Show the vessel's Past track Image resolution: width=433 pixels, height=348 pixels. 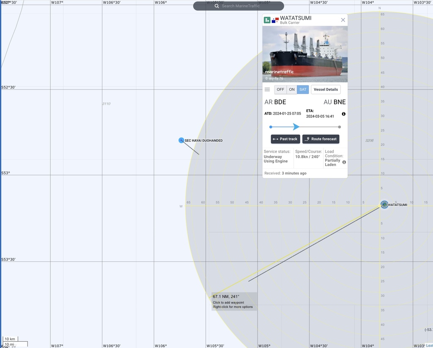tap(285, 139)
